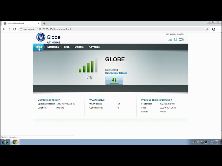Click the Globe At Home logo
This screenshot has height=166, width=222.
pyautogui.click(x=49, y=38)
